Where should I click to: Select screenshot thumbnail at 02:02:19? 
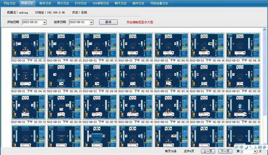[x=243, y=107]
